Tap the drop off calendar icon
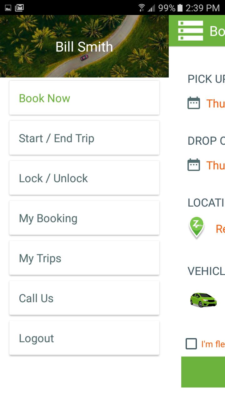 coord(194,165)
